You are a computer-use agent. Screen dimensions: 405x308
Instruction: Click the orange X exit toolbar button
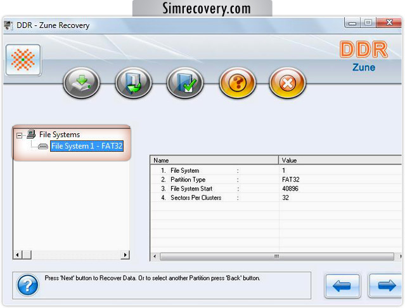coord(288,83)
